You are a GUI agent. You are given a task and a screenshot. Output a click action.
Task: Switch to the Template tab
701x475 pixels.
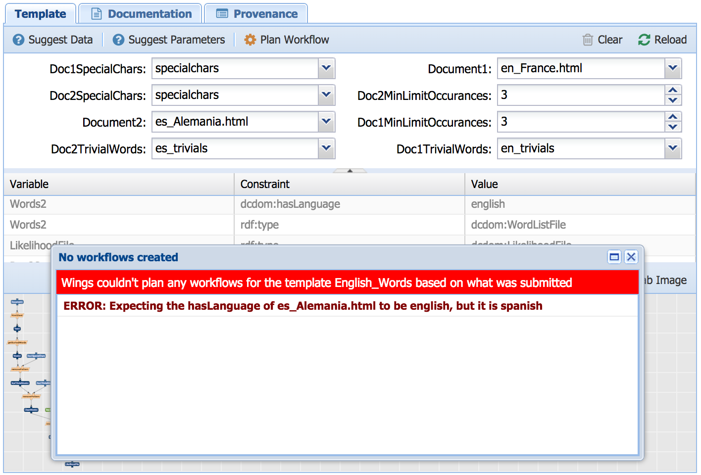[x=41, y=14]
